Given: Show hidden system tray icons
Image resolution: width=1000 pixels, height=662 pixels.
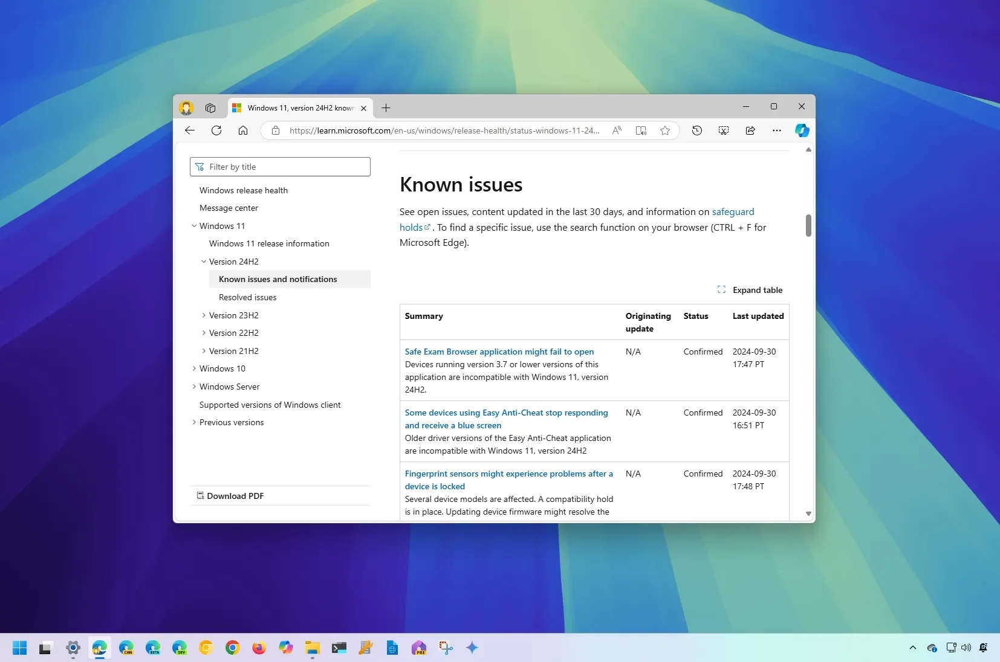Looking at the screenshot, I should click(912, 648).
